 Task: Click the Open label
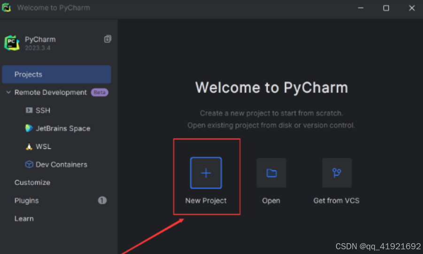tap(271, 201)
